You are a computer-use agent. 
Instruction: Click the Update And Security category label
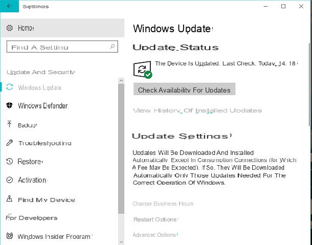(x=40, y=72)
